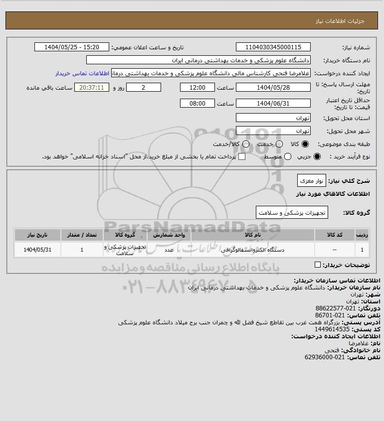Click the announcement date field 1404/05/25 - 15:20
The height and width of the screenshot is (421, 384).
click(x=72, y=47)
